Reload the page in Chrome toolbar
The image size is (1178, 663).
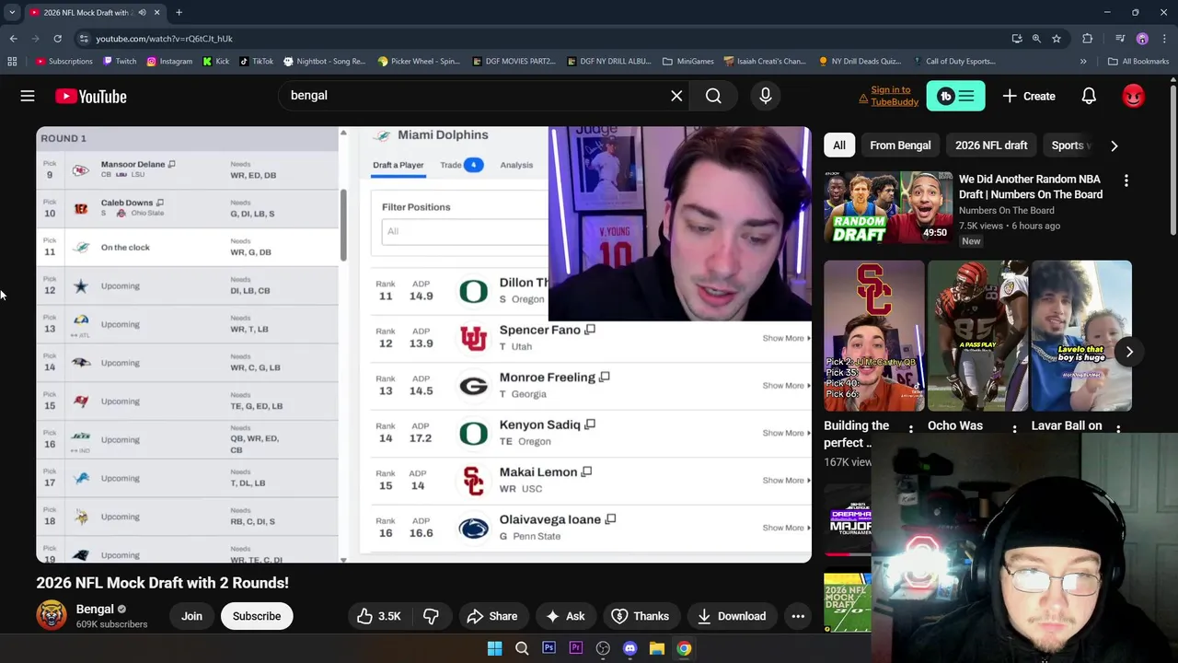pos(57,39)
